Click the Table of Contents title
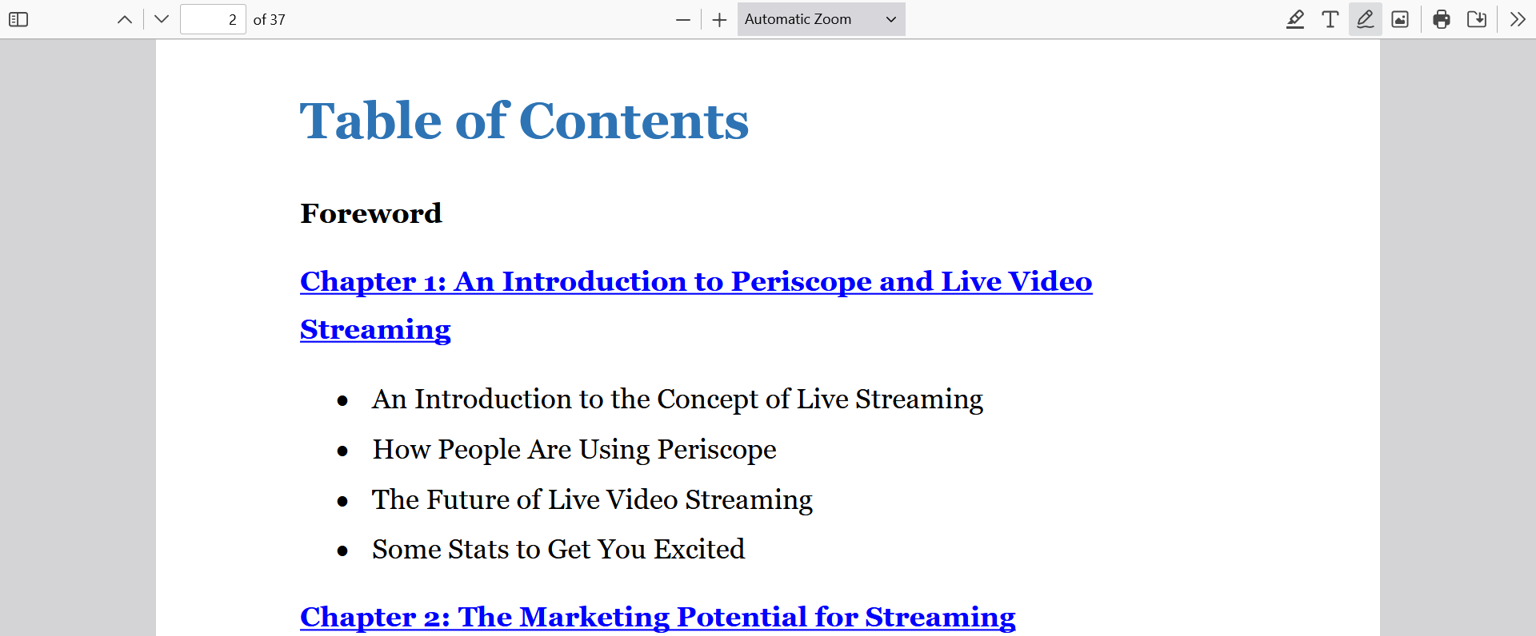 524,121
